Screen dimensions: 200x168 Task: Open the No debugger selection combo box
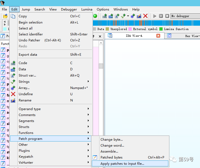pyautogui.click(x=185, y=16)
